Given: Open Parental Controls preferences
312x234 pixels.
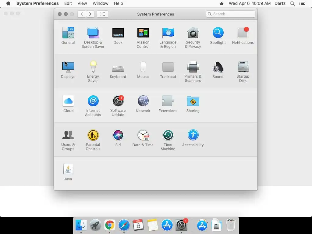Looking at the screenshot, I should point(93,140).
